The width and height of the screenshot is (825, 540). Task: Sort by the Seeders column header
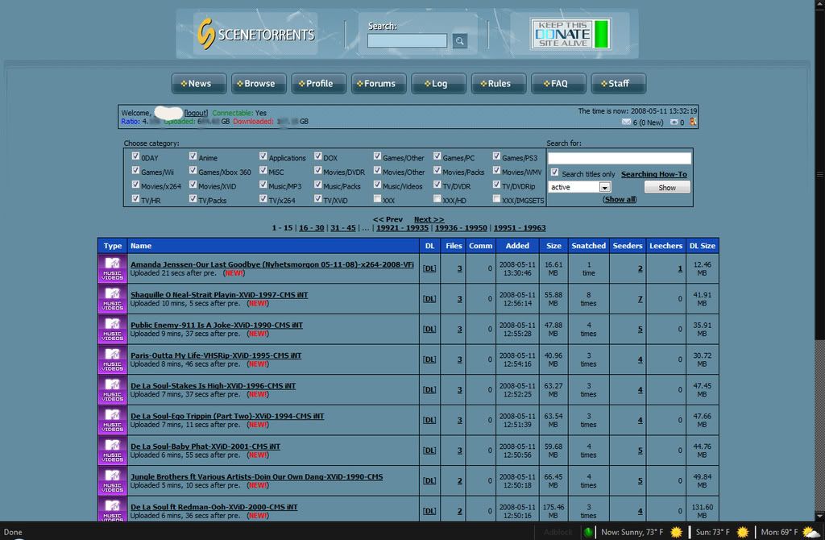tap(627, 246)
